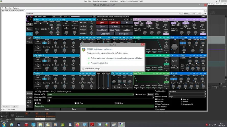Click the Oscillator 1 Wave slider

point(38,43)
